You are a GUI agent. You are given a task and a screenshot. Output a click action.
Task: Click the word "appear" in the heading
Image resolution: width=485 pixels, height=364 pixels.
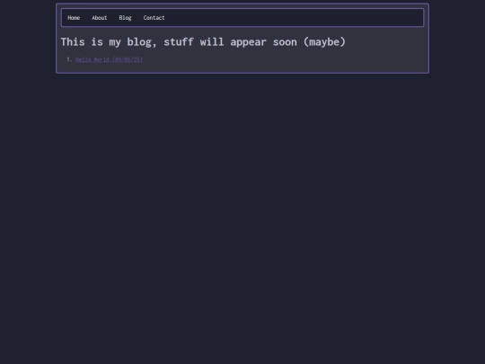(248, 43)
